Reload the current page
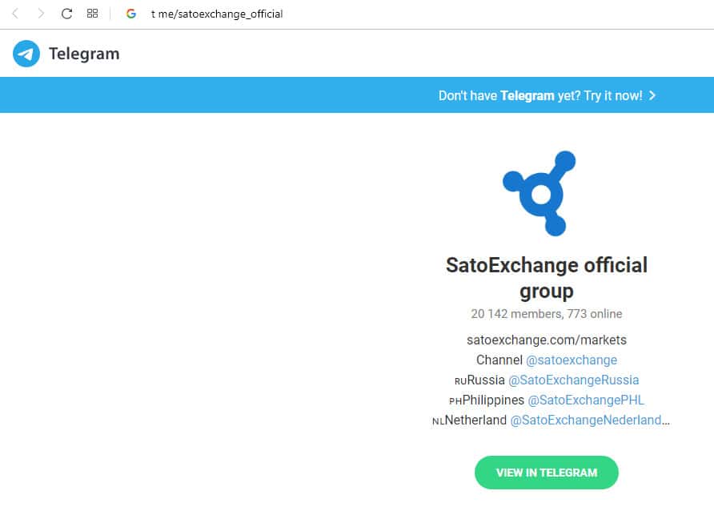Image resolution: width=714 pixels, height=523 pixels. click(66, 14)
